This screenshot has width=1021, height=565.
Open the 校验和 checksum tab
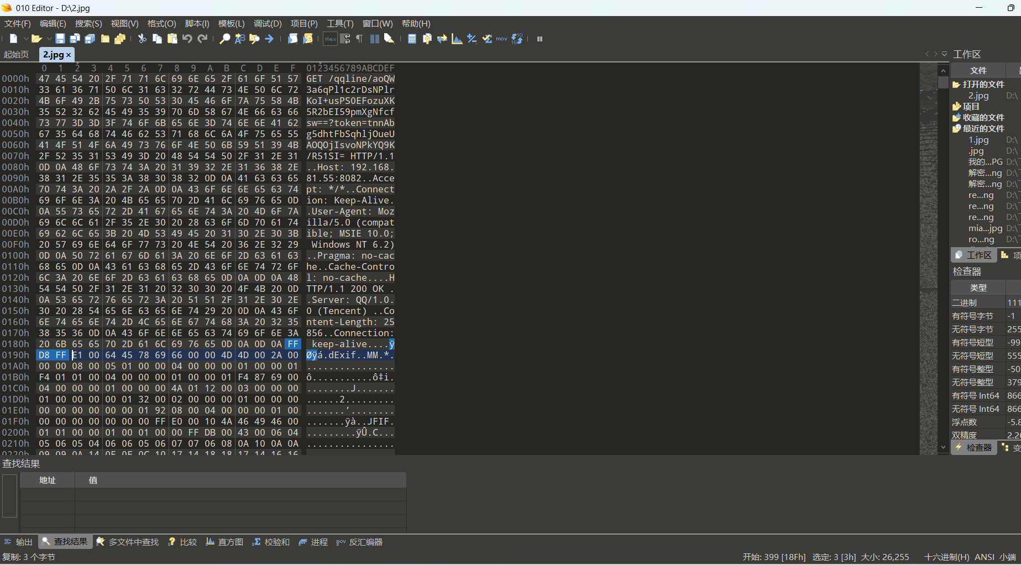(271, 542)
